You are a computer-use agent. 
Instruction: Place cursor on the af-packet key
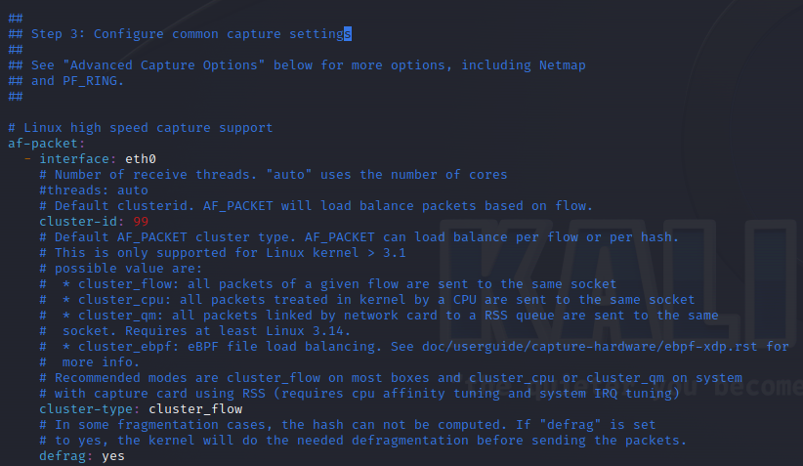[x=43, y=144]
